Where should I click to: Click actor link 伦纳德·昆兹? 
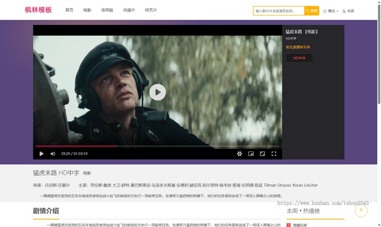point(252,185)
